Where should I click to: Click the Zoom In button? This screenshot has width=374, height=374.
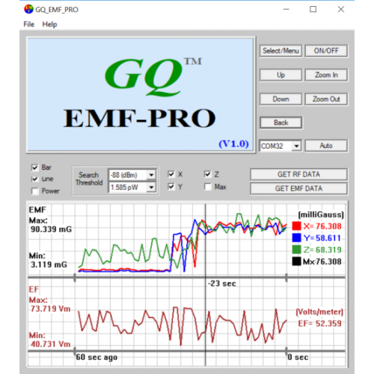pyautogui.click(x=326, y=75)
